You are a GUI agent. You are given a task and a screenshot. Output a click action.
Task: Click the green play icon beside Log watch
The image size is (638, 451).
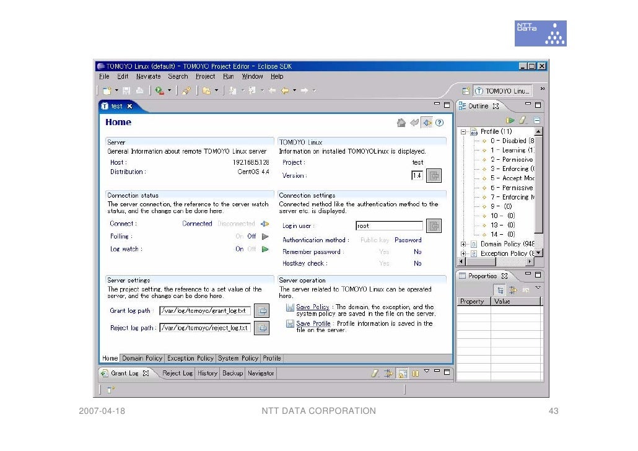pyautogui.click(x=265, y=249)
